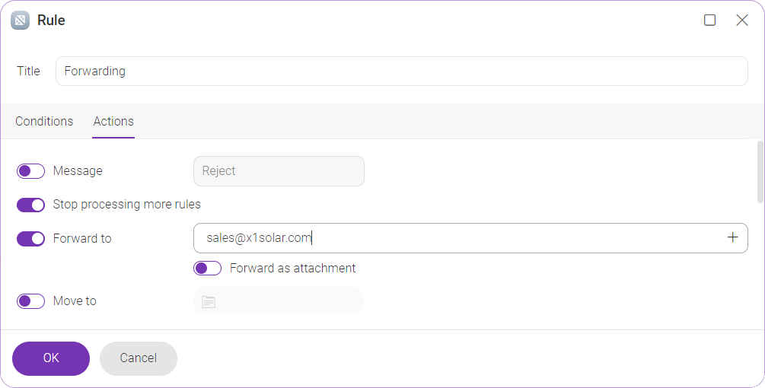Close the Rule dialog with X

click(x=741, y=20)
